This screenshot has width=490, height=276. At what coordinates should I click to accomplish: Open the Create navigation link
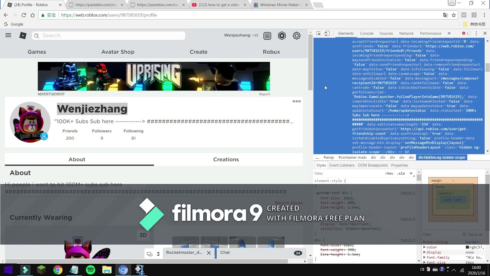pos(198,52)
